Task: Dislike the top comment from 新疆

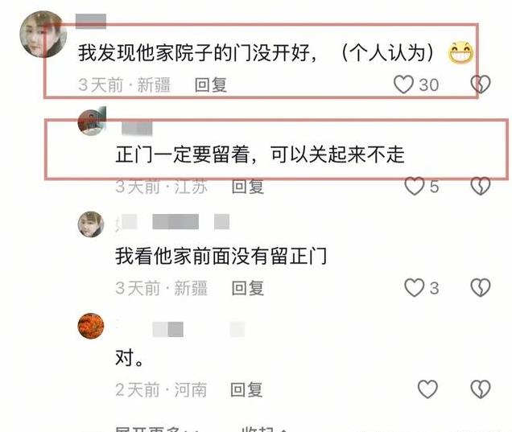Action: (481, 84)
